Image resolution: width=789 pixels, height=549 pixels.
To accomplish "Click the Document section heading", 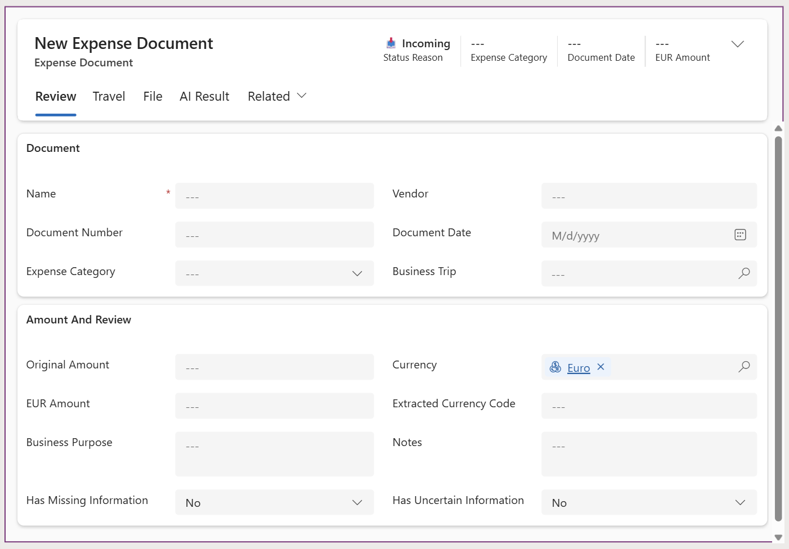I will coord(53,148).
